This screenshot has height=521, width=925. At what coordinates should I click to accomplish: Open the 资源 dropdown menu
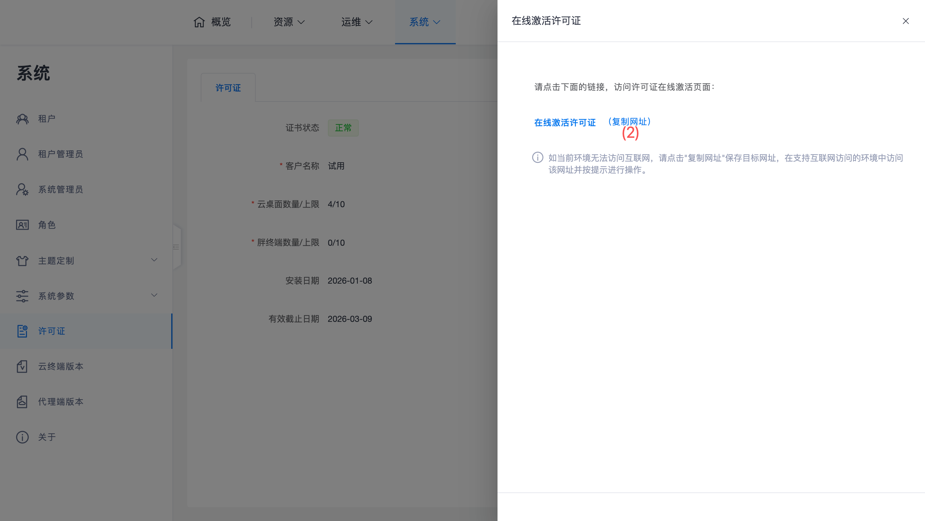click(x=289, y=22)
